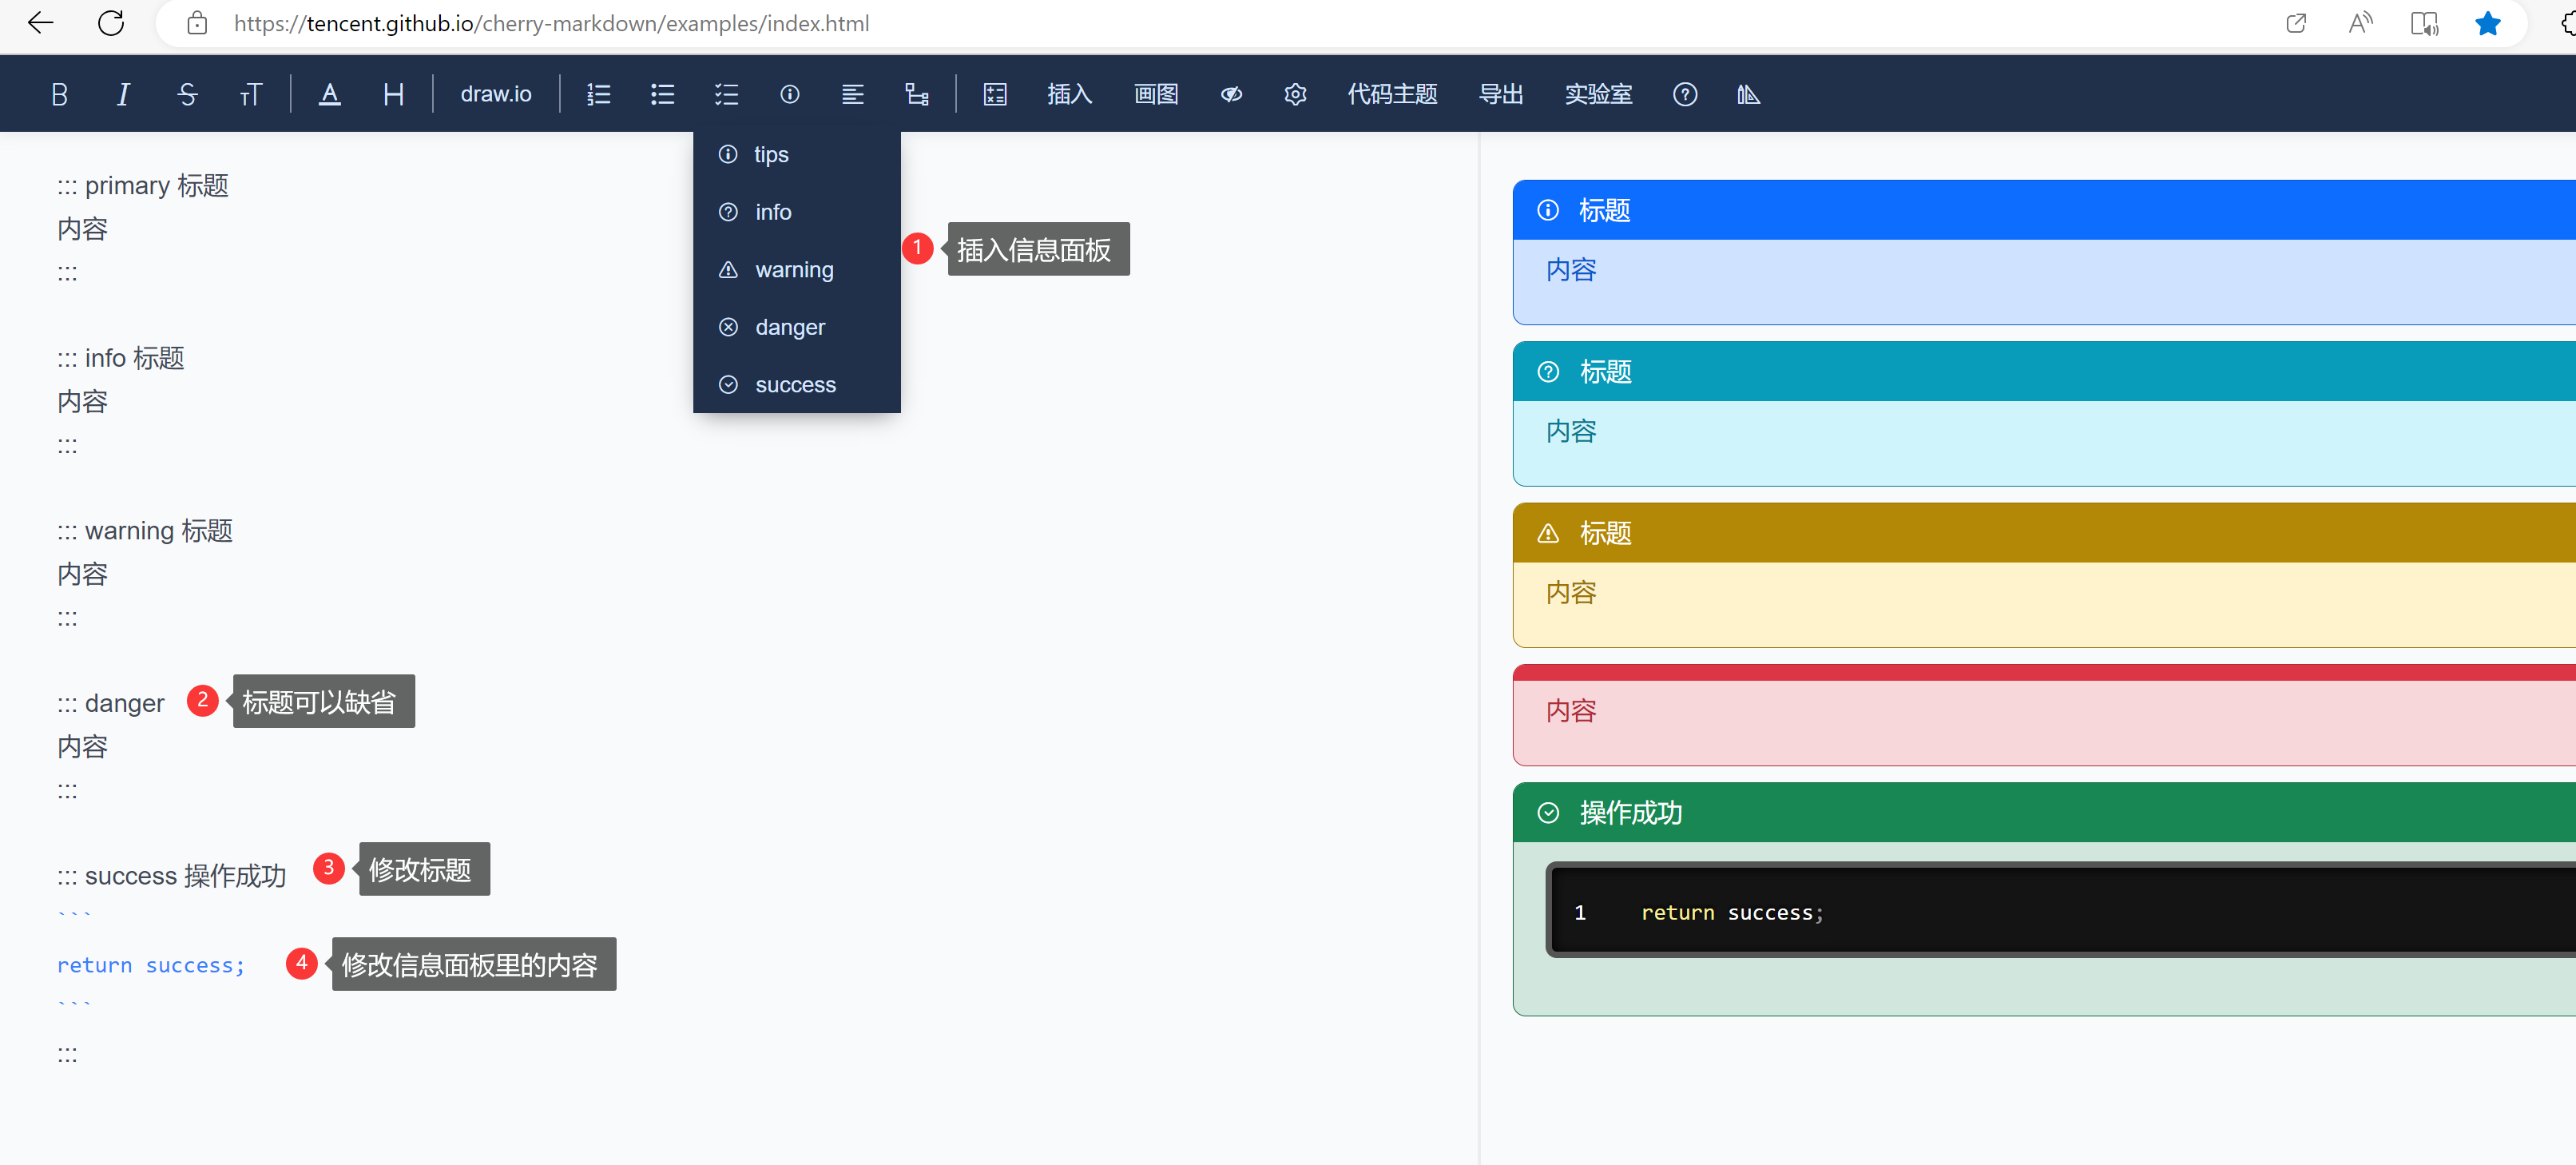Apply strikethrough to text
The height and width of the screenshot is (1165, 2576).
(x=187, y=93)
